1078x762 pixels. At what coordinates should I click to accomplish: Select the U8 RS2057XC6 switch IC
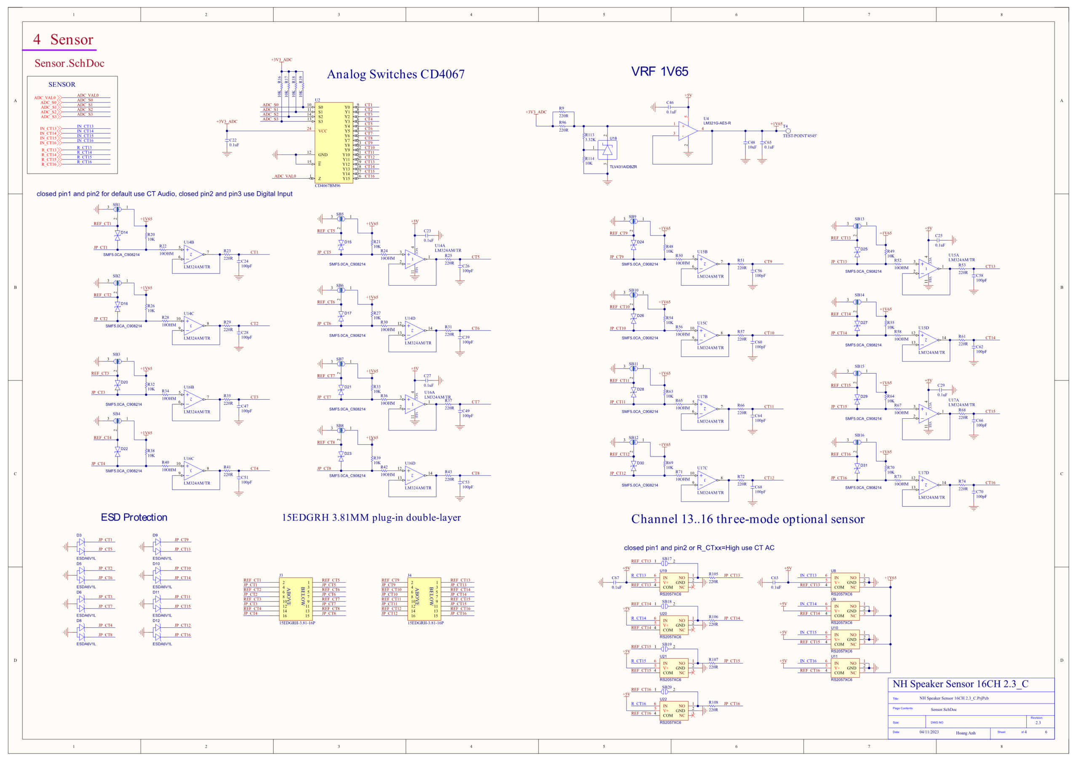point(845,583)
